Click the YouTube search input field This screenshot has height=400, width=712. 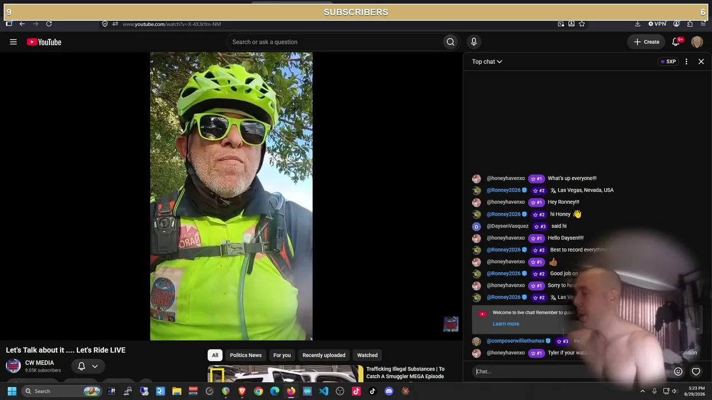pos(335,42)
